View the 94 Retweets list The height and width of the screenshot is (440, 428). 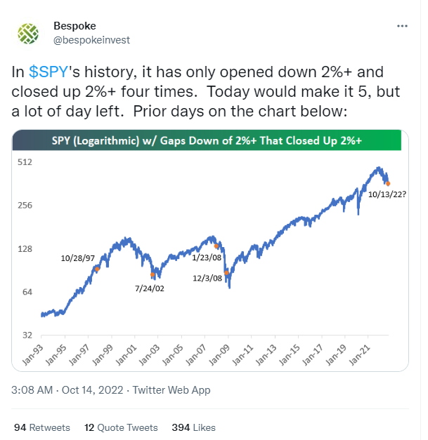(x=42, y=427)
